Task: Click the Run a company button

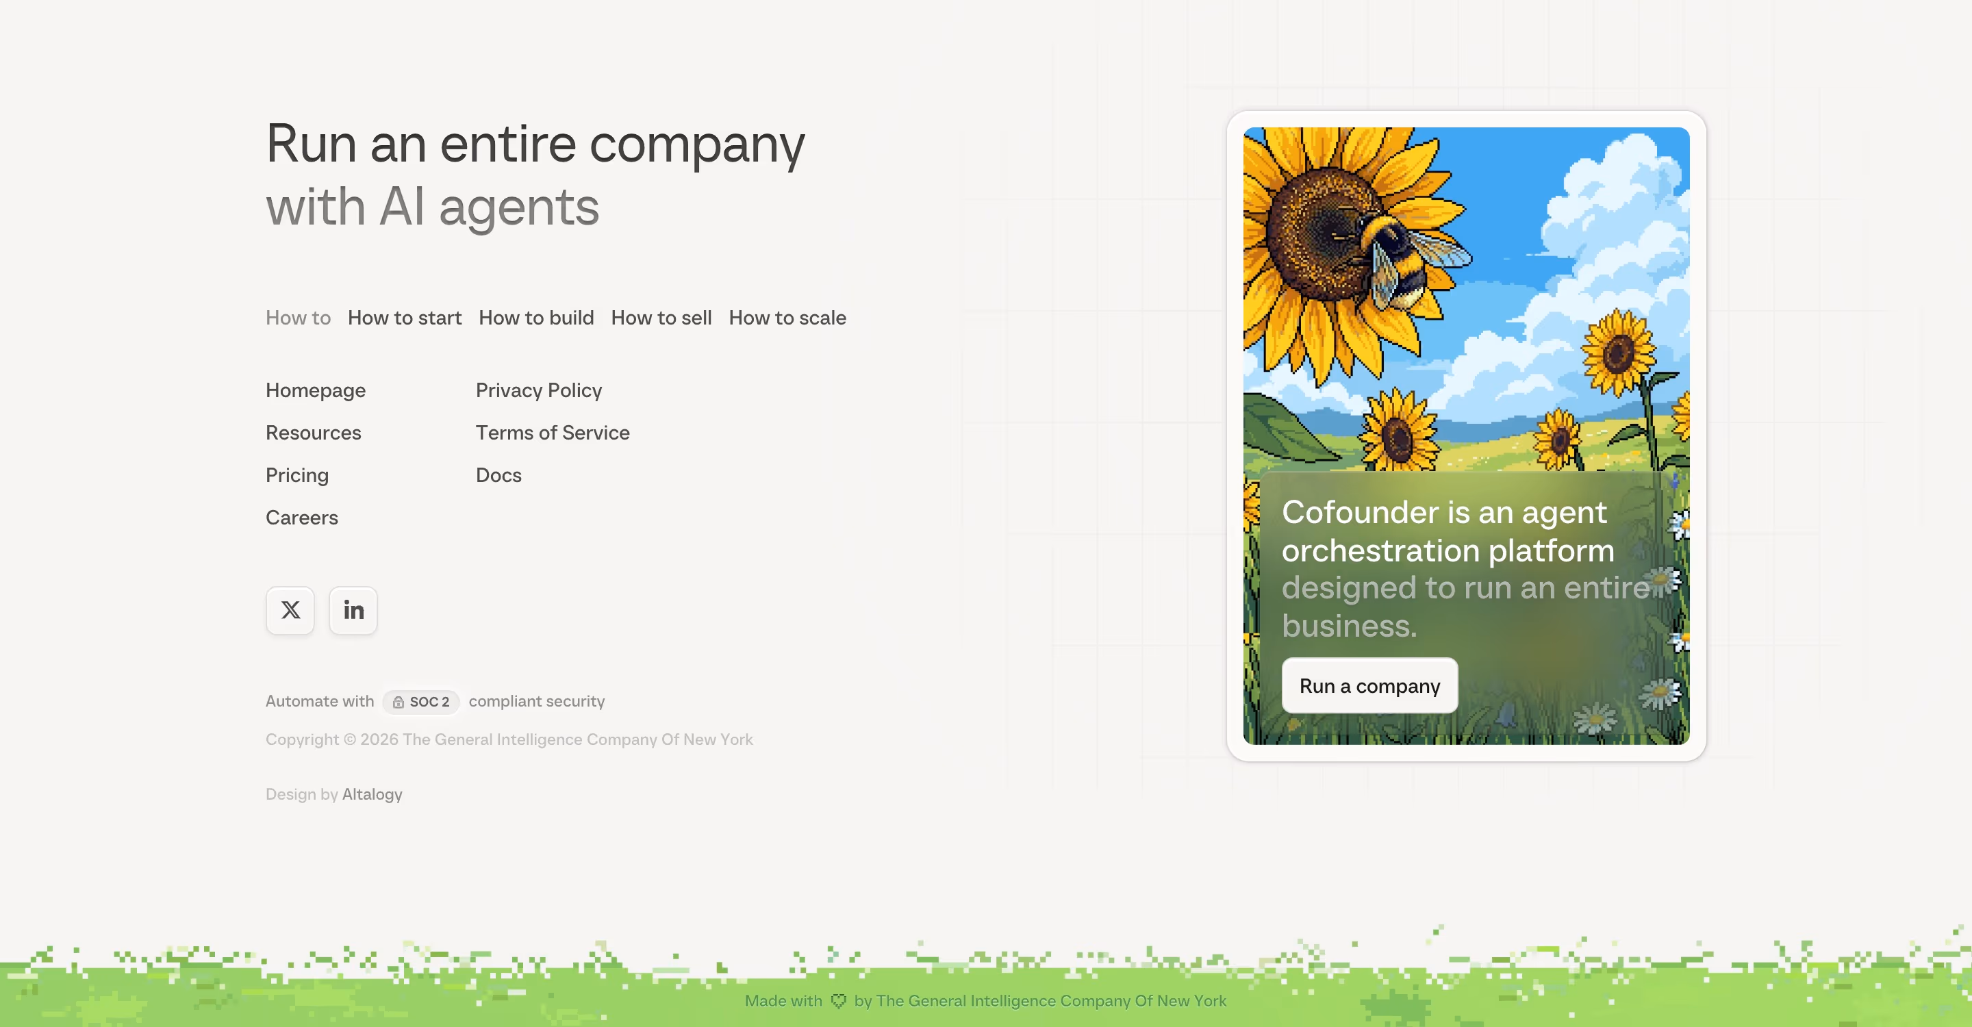Action: tap(1369, 685)
